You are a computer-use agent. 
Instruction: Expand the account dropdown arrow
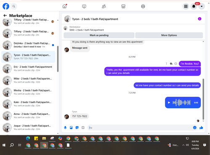(202, 6)
